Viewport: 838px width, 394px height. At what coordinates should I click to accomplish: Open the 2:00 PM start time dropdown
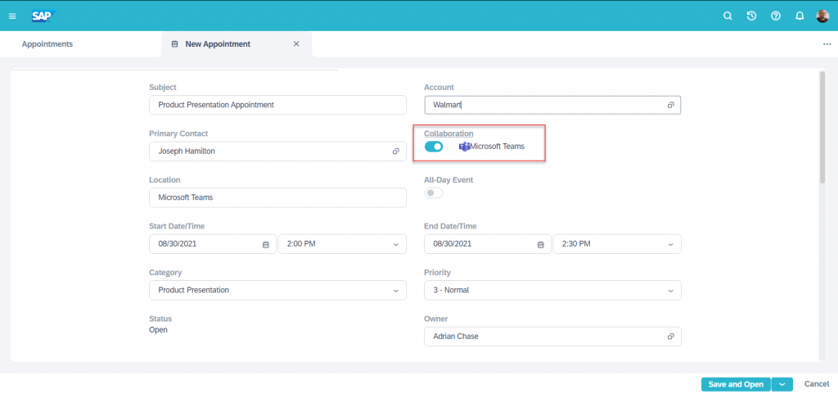click(x=343, y=244)
